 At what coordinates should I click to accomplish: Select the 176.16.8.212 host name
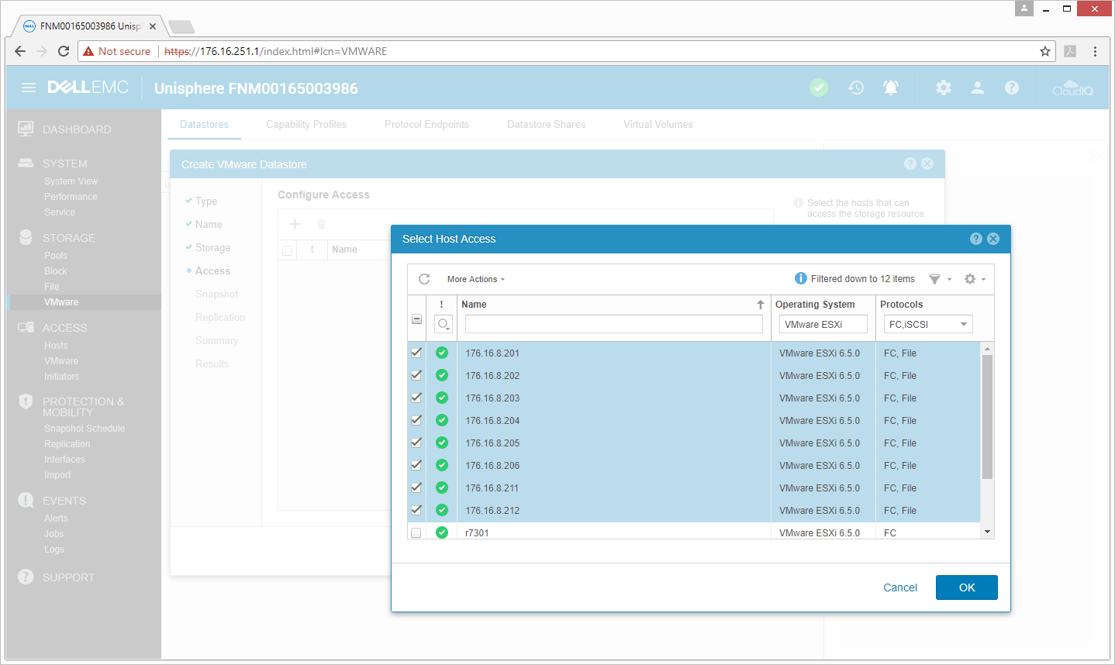click(492, 511)
